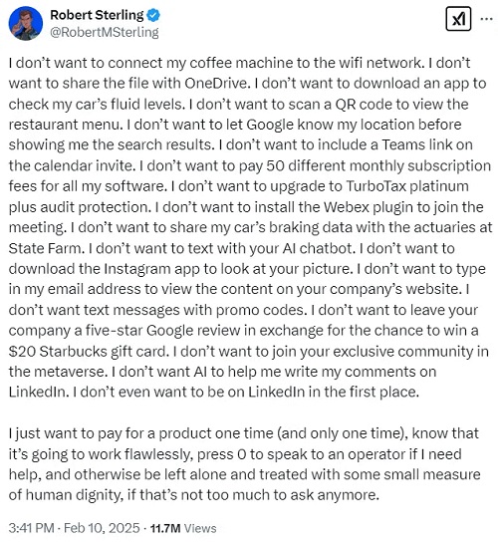498x545 pixels.
Task: Click the word Views beside 11.7M
Action: click(x=200, y=528)
